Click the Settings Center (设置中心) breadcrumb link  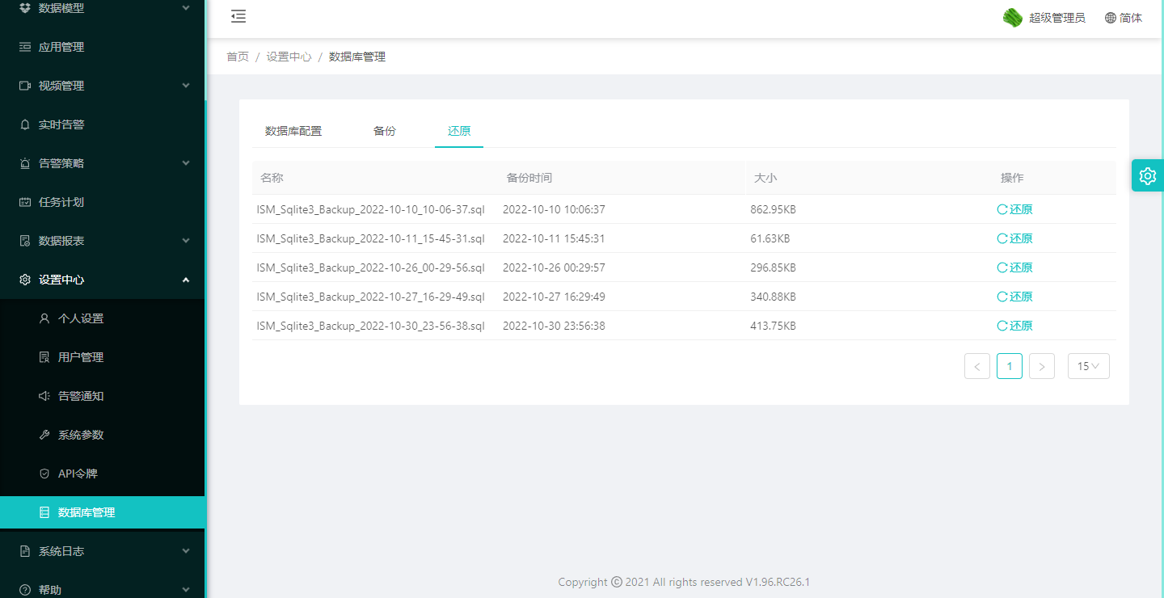pyautogui.click(x=289, y=57)
